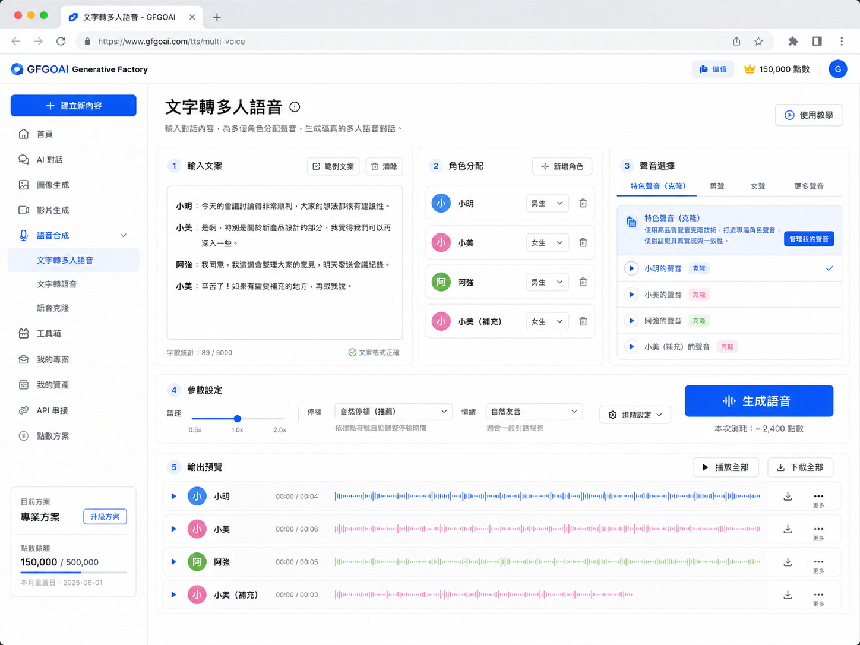
Task: Open the 情緒 emotion dropdown
Action: coord(534,412)
